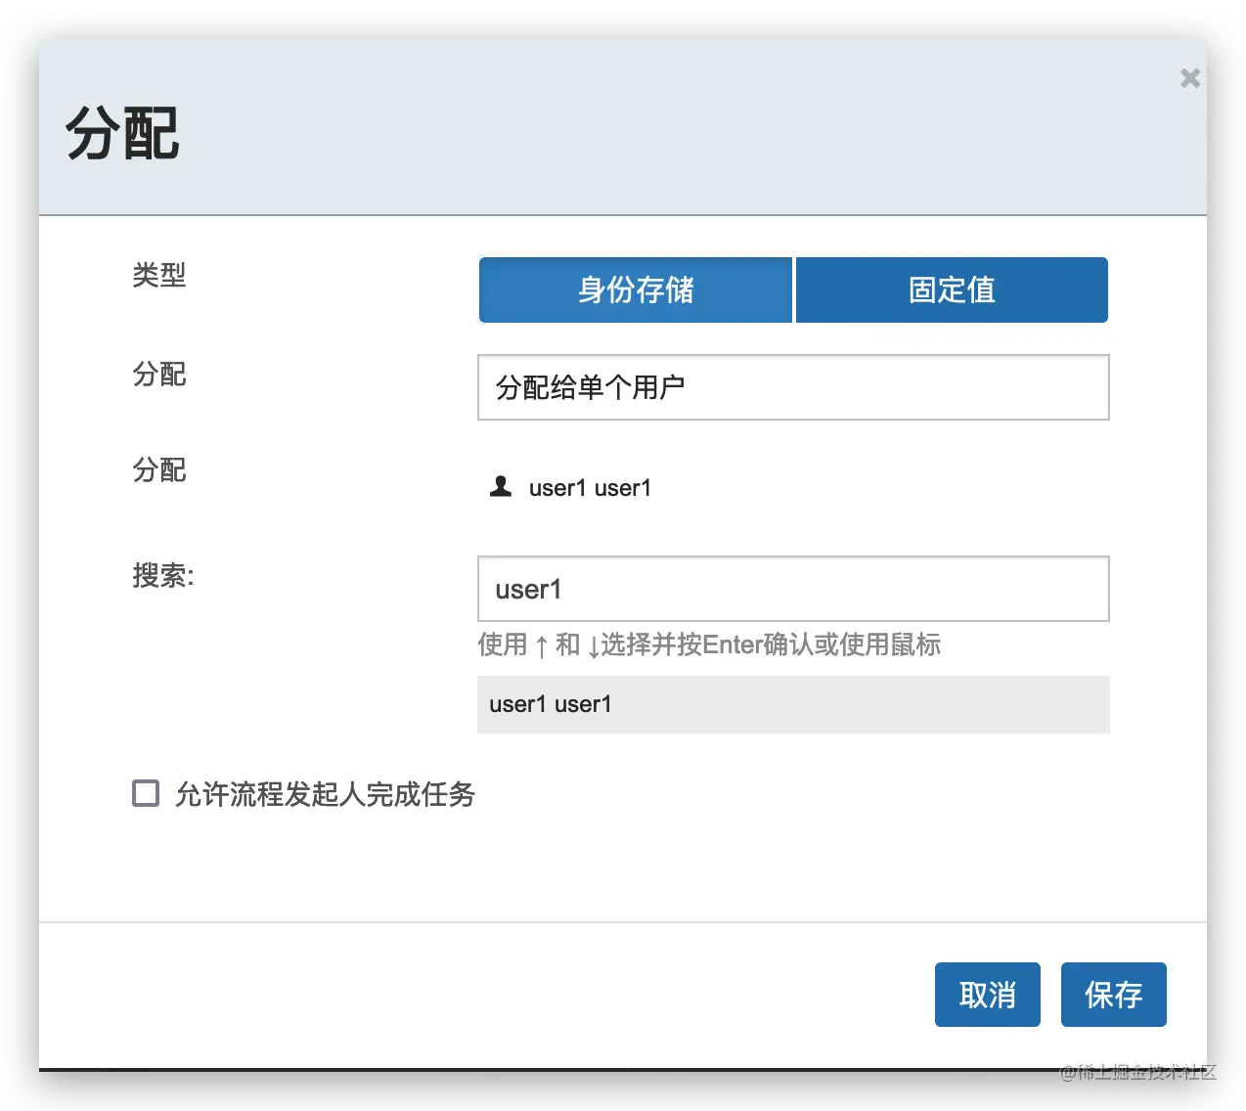Click the assigned user text user1 user1
The width and height of the screenshot is (1246, 1111).
[x=590, y=488]
